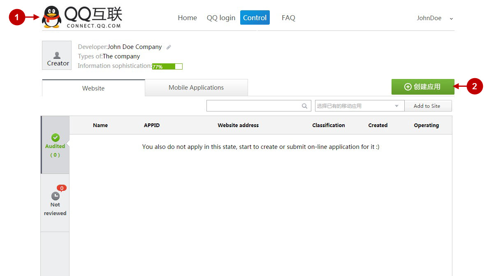Click the 创建应用 button
The height and width of the screenshot is (276, 496).
[x=423, y=87]
